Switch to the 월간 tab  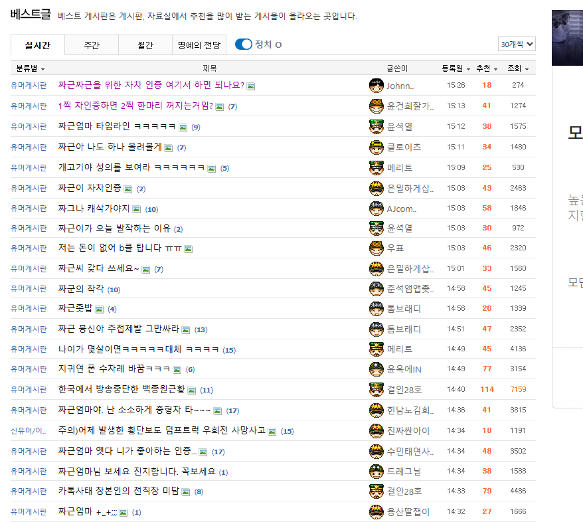[x=145, y=45]
